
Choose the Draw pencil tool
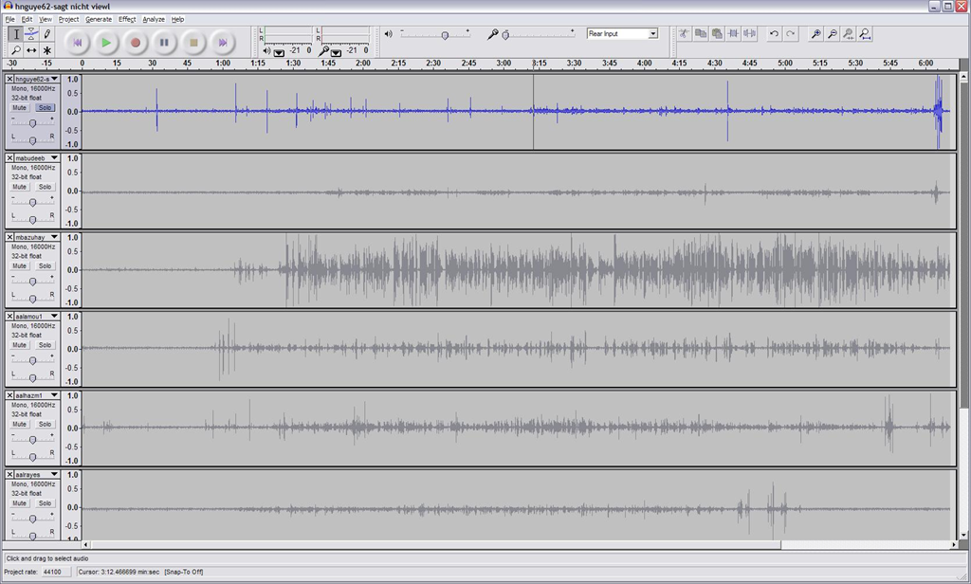[x=46, y=34]
